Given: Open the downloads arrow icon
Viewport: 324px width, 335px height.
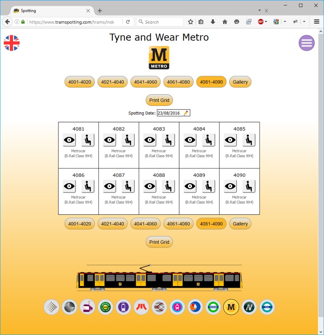Looking at the screenshot, I should pos(213,22).
